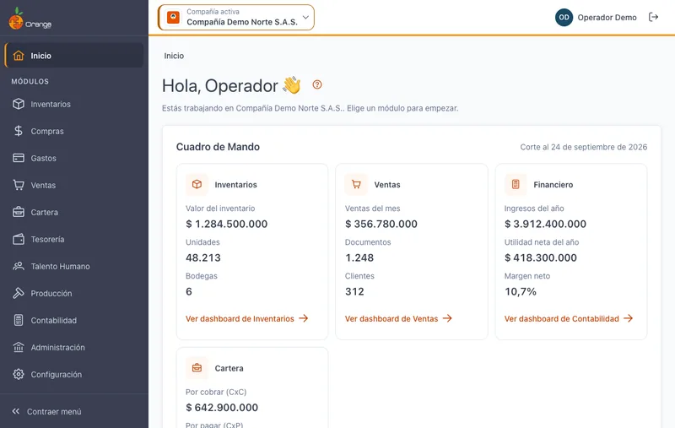Viewport: 675px width, 428px height.
Task: Click the Cartera card briefcase icon
Action: tap(197, 368)
